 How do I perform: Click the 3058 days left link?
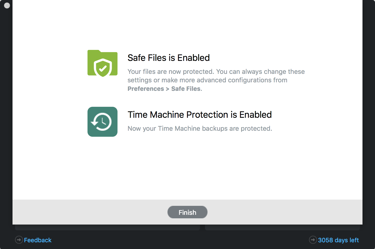click(x=338, y=240)
